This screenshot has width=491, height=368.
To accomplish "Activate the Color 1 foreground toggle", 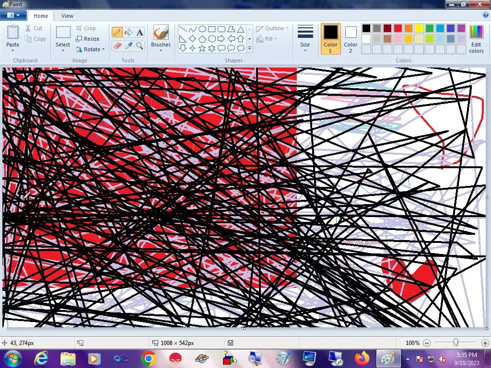I will [330, 39].
